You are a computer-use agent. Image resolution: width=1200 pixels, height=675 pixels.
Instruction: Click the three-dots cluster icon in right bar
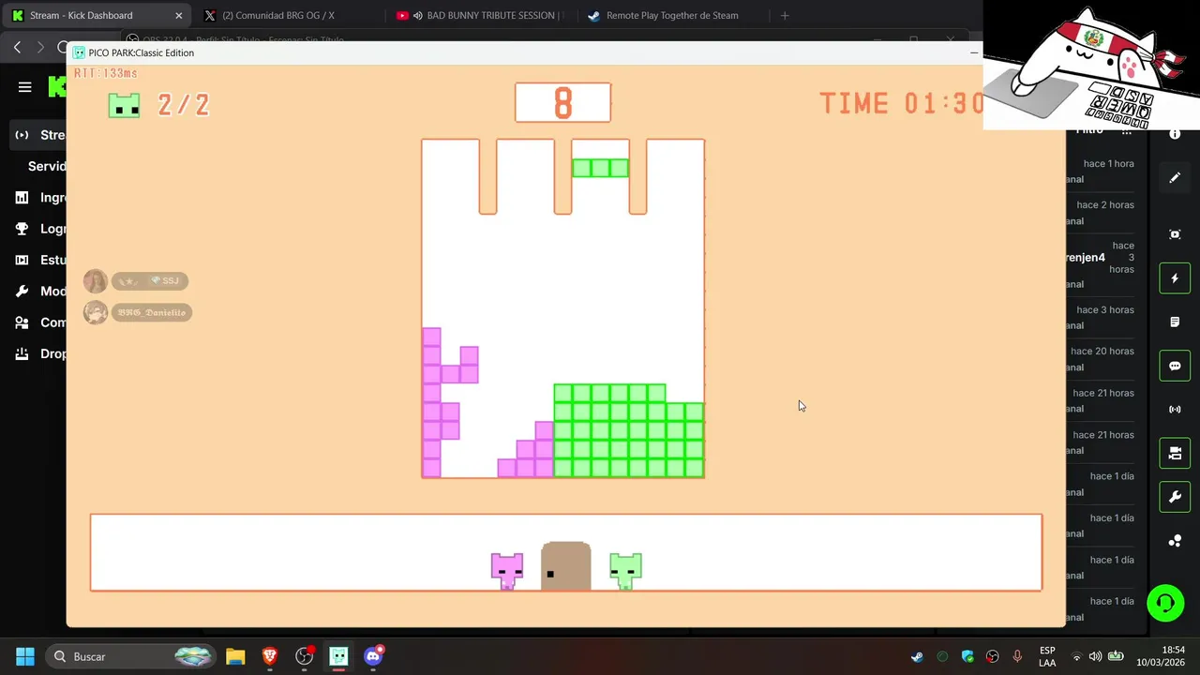tap(1175, 541)
